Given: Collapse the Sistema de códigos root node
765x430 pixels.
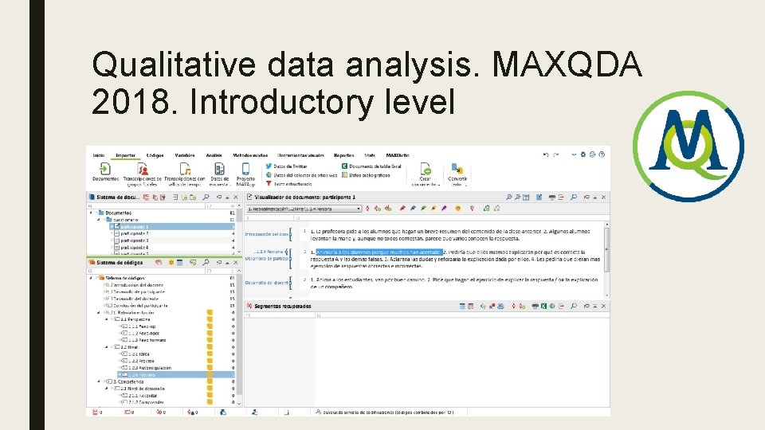Looking at the screenshot, I should click(91, 278).
